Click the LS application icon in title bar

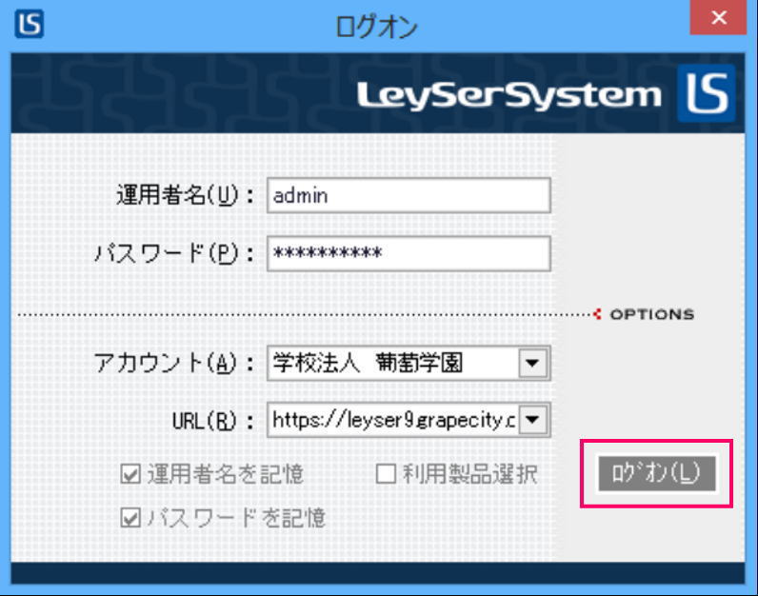[30, 24]
